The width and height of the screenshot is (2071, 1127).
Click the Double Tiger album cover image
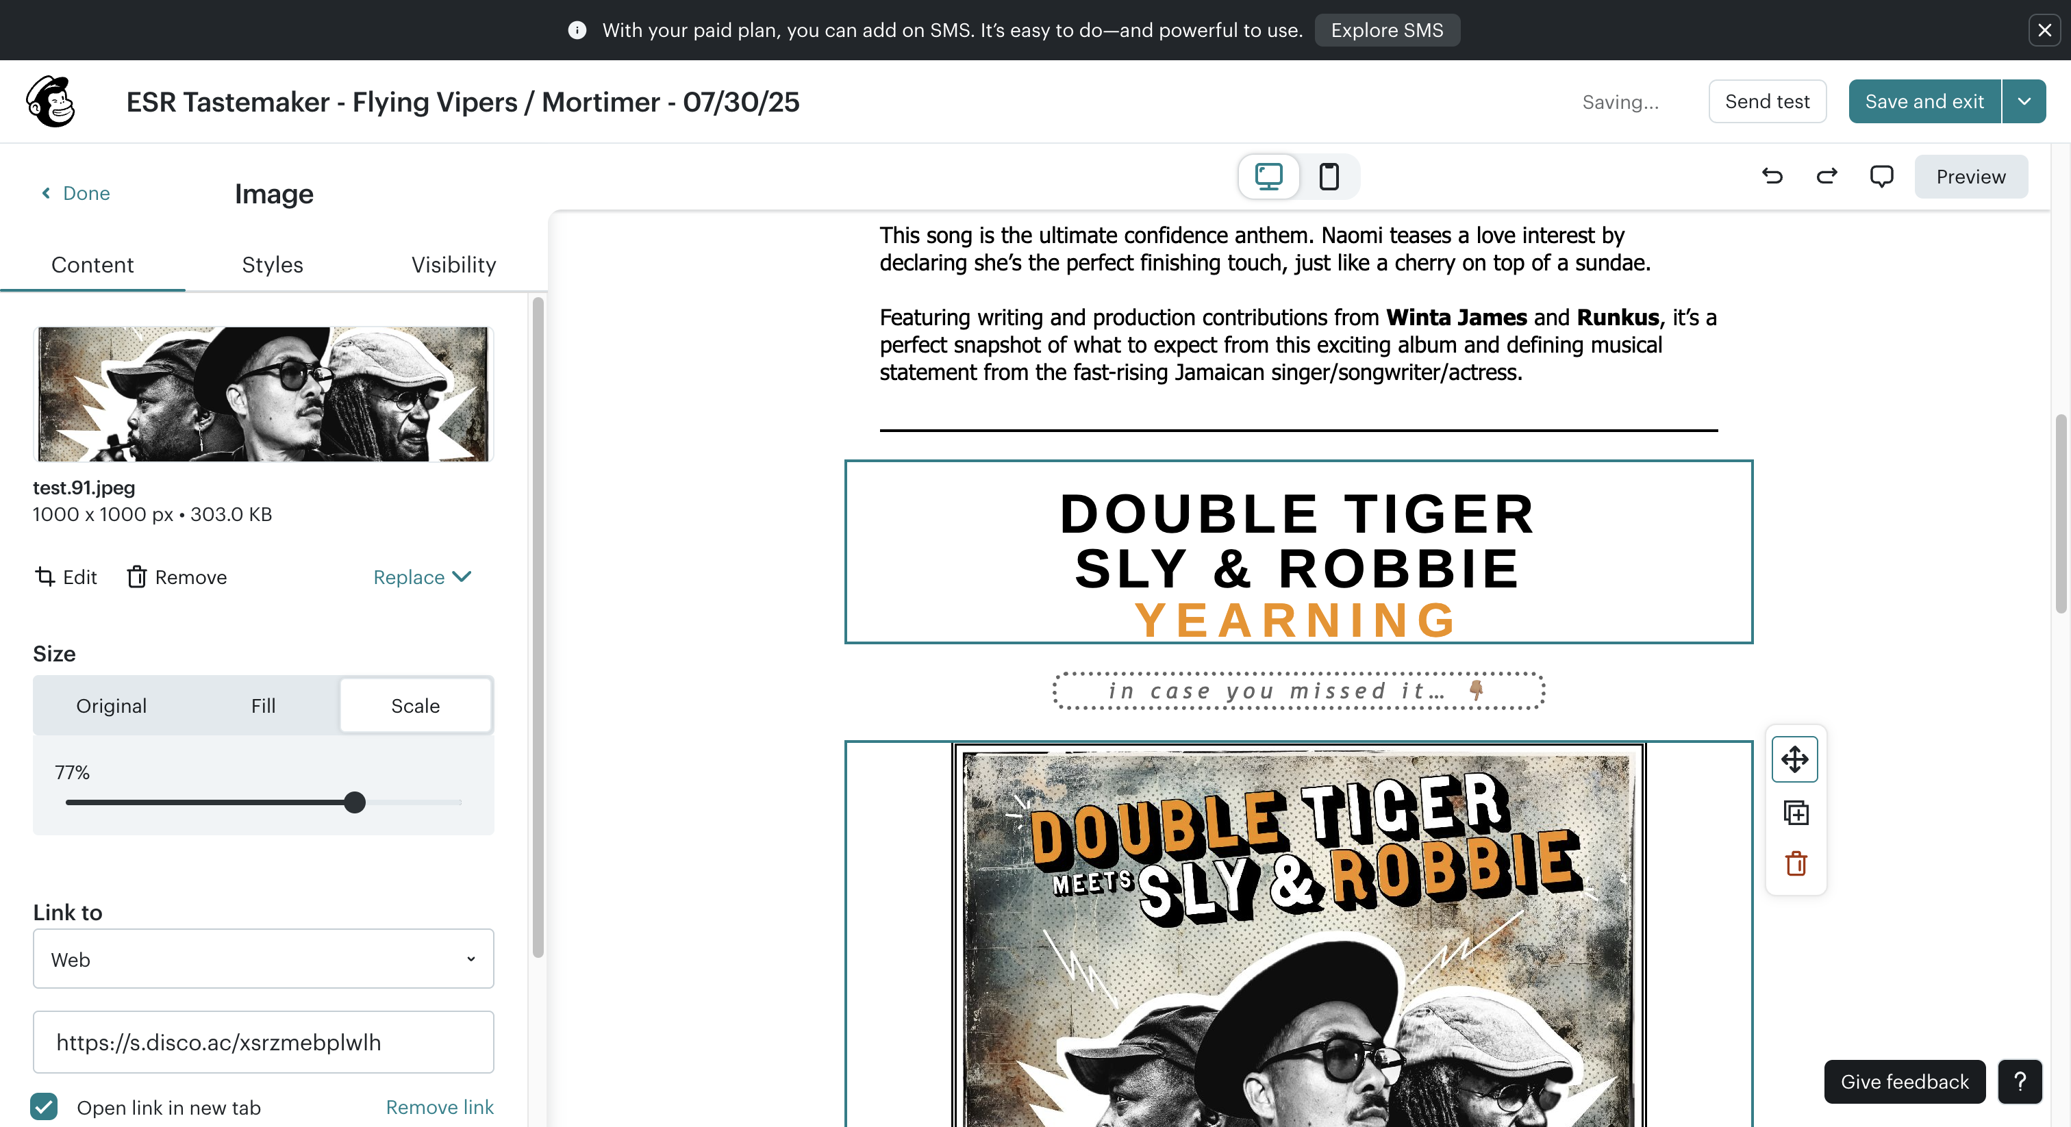tap(1298, 934)
